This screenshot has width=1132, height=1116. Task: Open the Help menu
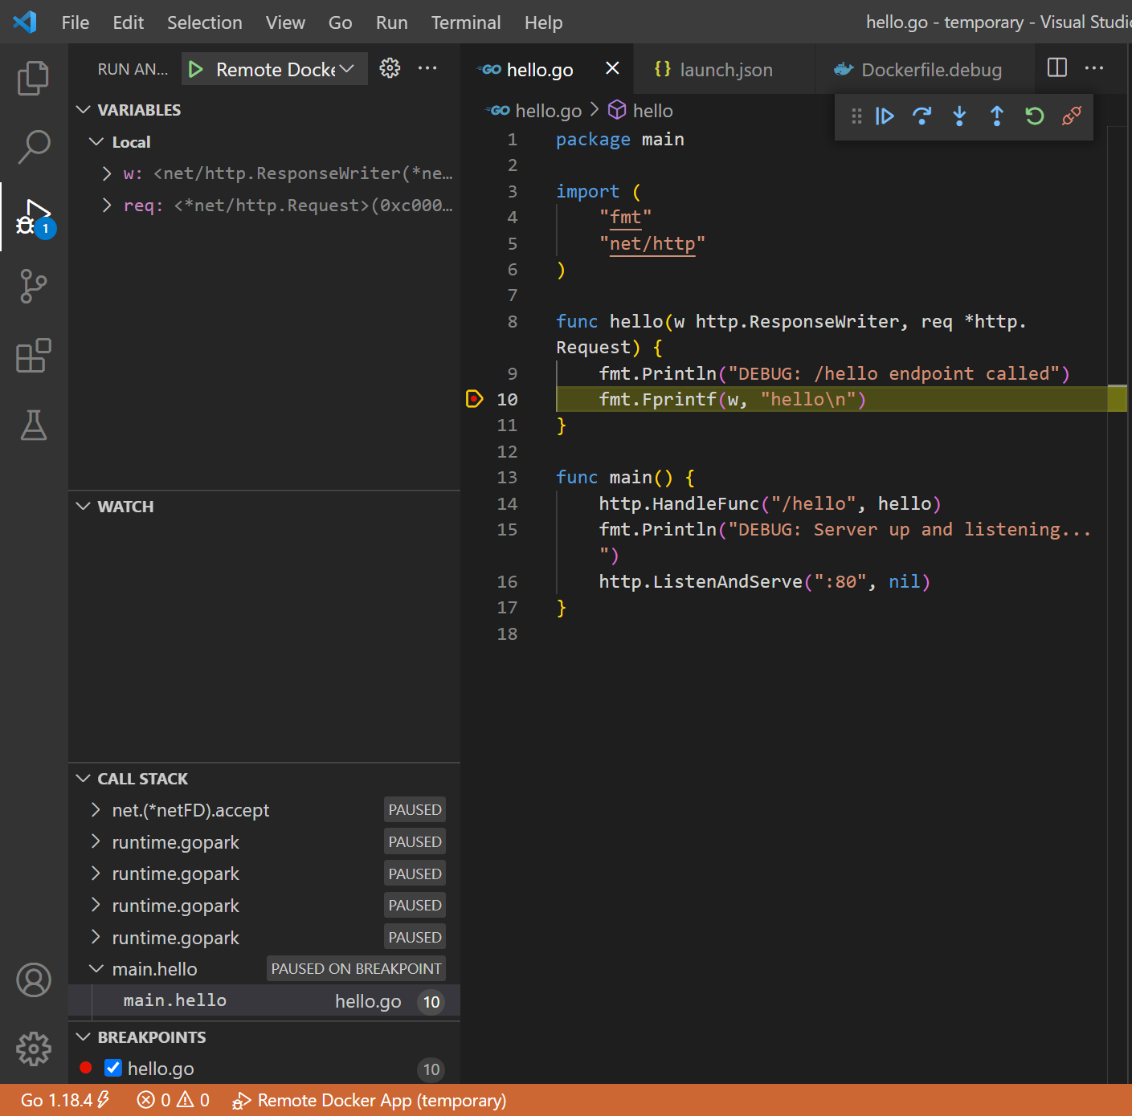click(543, 22)
